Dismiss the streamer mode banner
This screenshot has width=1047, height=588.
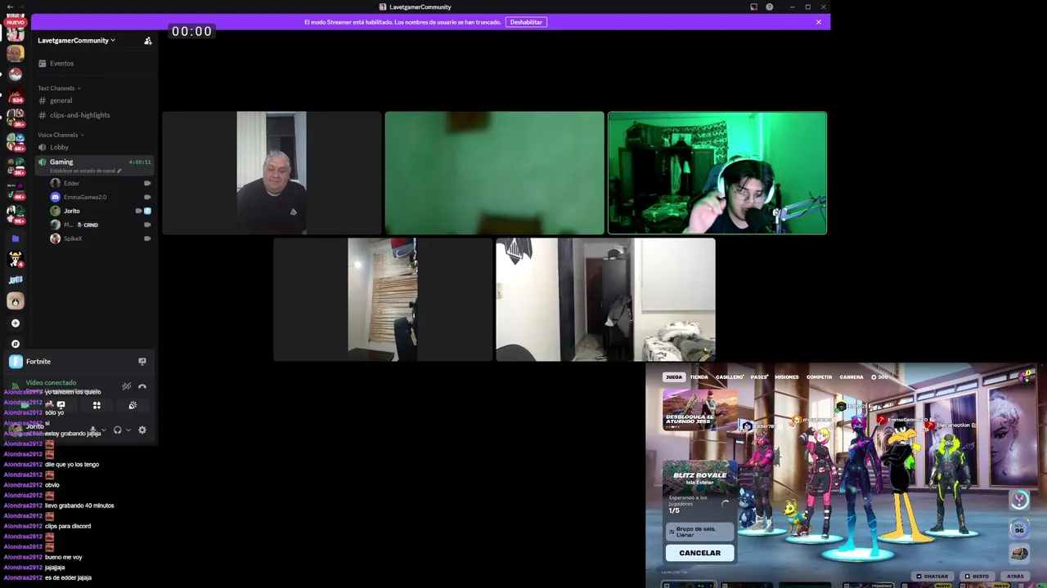(818, 22)
